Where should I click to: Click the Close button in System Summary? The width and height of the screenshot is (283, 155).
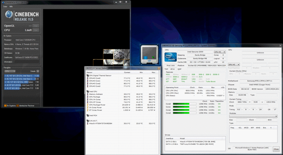[276, 149]
